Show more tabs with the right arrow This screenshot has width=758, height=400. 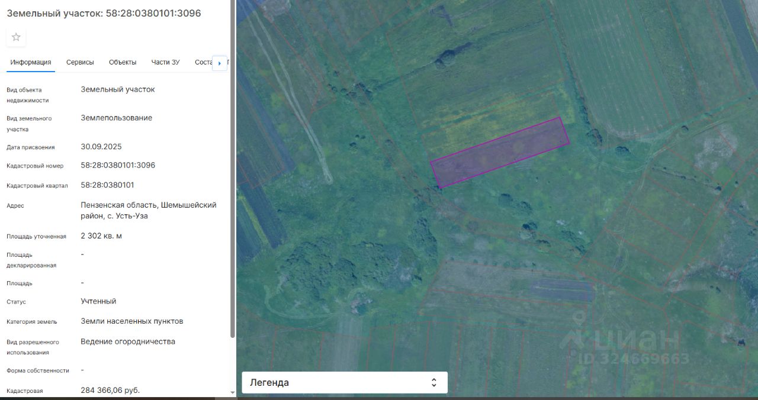(x=220, y=63)
